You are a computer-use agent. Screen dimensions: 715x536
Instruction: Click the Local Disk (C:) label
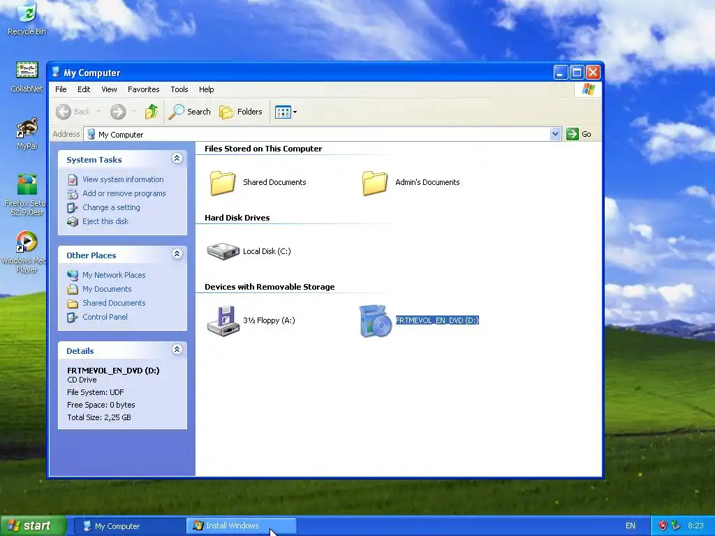pos(267,251)
